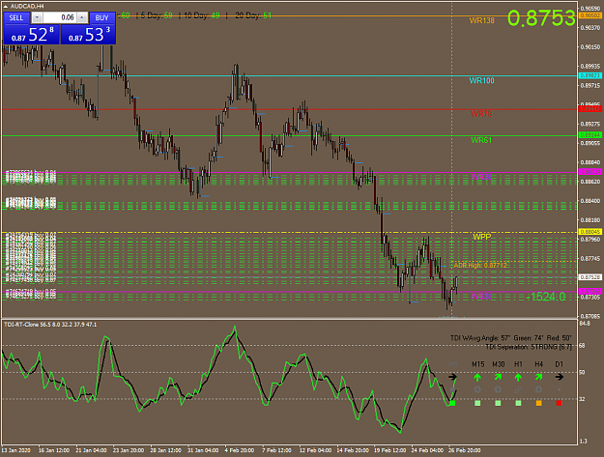Click the light green H1 signal square
Viewport: 604px width, 457px height.
click(x=519, y=403)
